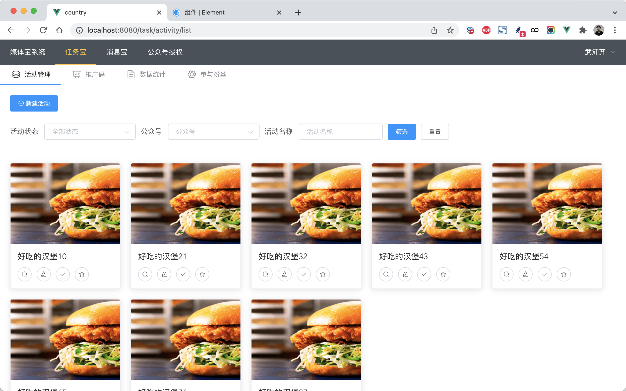Viewport: 626px width, 391px height.
Task: Switch to the 参与粉丝 tab
Action: click(x=207, y=74)
